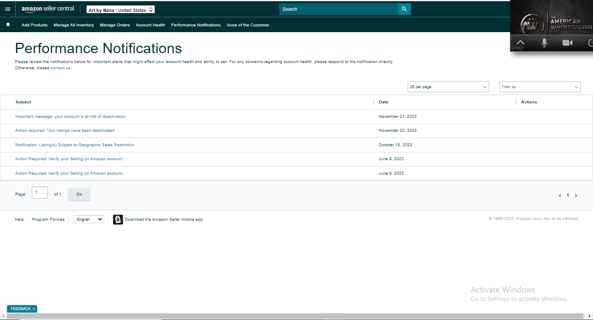Mute the microphone in the meeting overlay
The image size is (593, 320).
point(544,43)
